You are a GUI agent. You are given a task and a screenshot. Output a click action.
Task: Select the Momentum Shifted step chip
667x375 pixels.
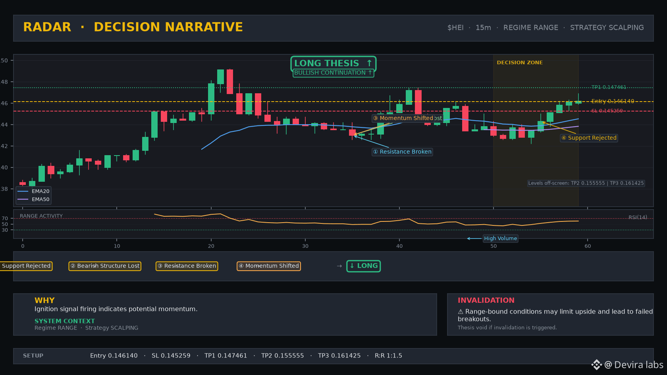pyautogui.click(x=269, y=266)
